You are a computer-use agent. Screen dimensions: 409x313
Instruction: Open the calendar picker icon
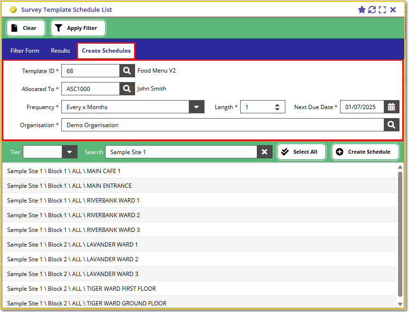[x=391, y=107]
